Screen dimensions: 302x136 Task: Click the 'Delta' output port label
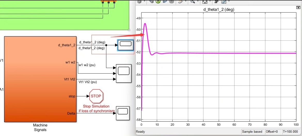pos(71,113)
